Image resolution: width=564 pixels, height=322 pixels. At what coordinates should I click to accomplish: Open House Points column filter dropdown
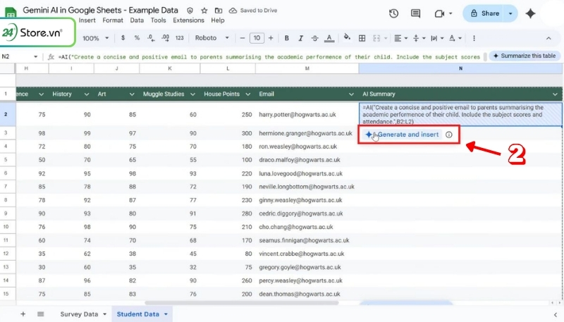click(248, 94)
